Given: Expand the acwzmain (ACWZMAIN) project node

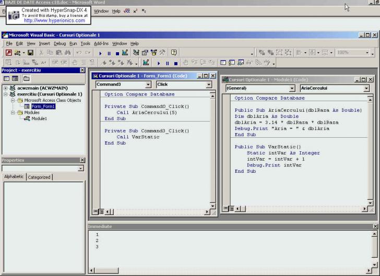Looking at the screenshot, I should [x=5, y=88].
